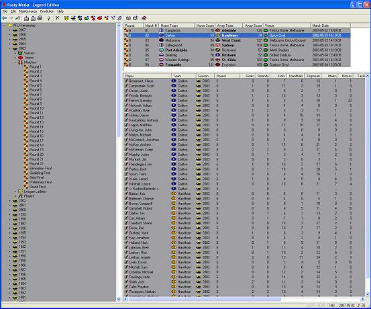The height and width of the screenshot is (309, 371).
Task: Click the Kicks column header
Action: (278, 76)
